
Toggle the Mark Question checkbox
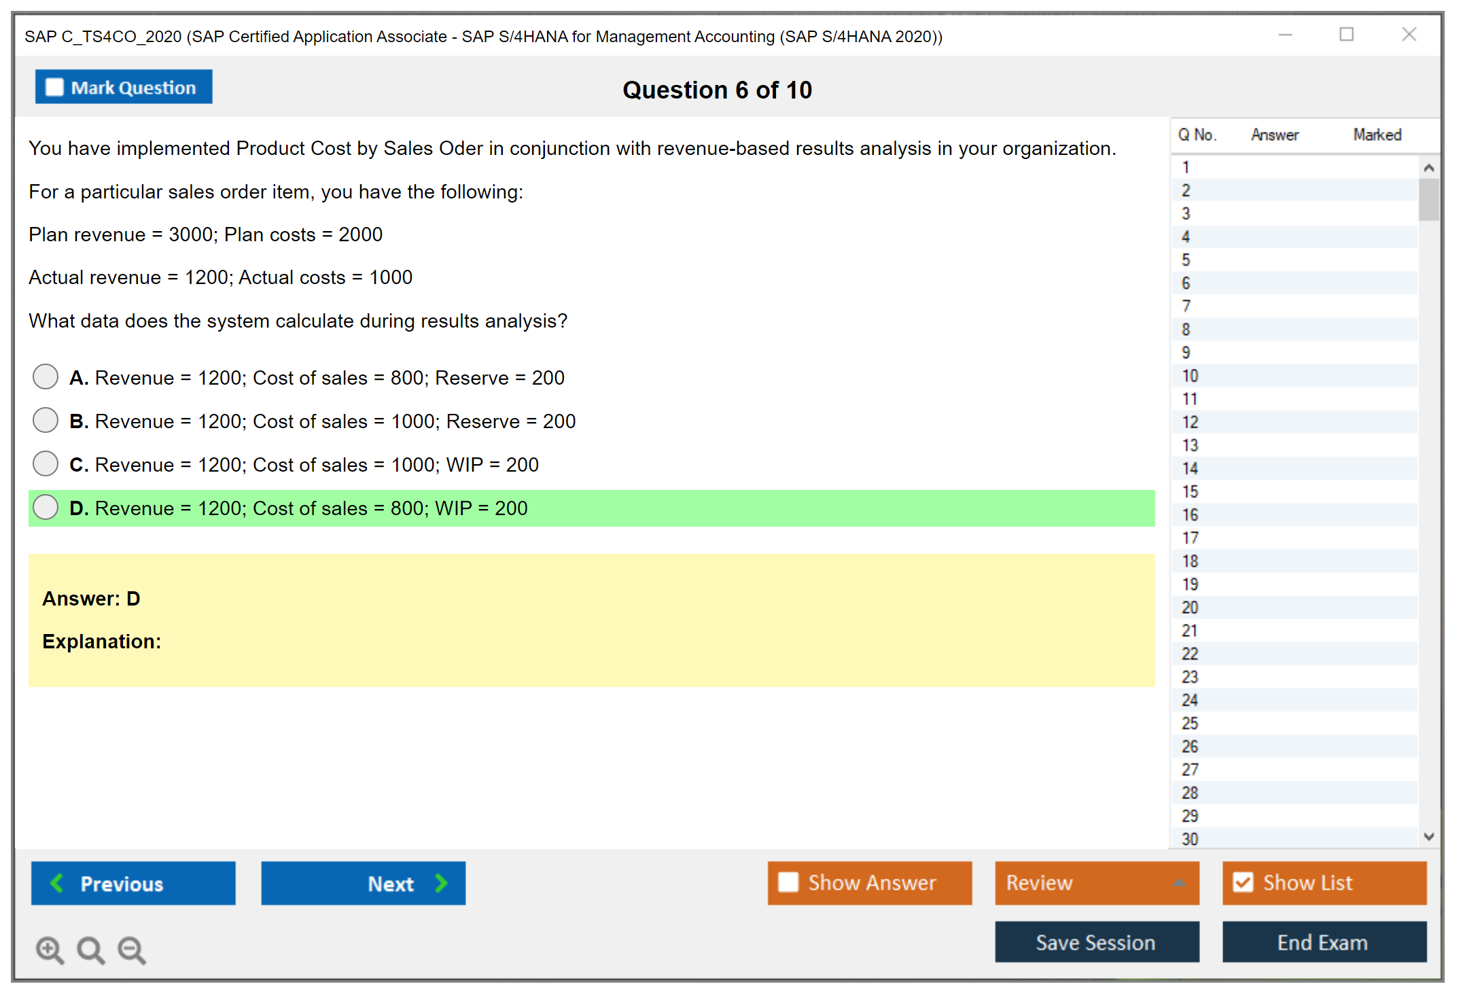tap(54, 88)
